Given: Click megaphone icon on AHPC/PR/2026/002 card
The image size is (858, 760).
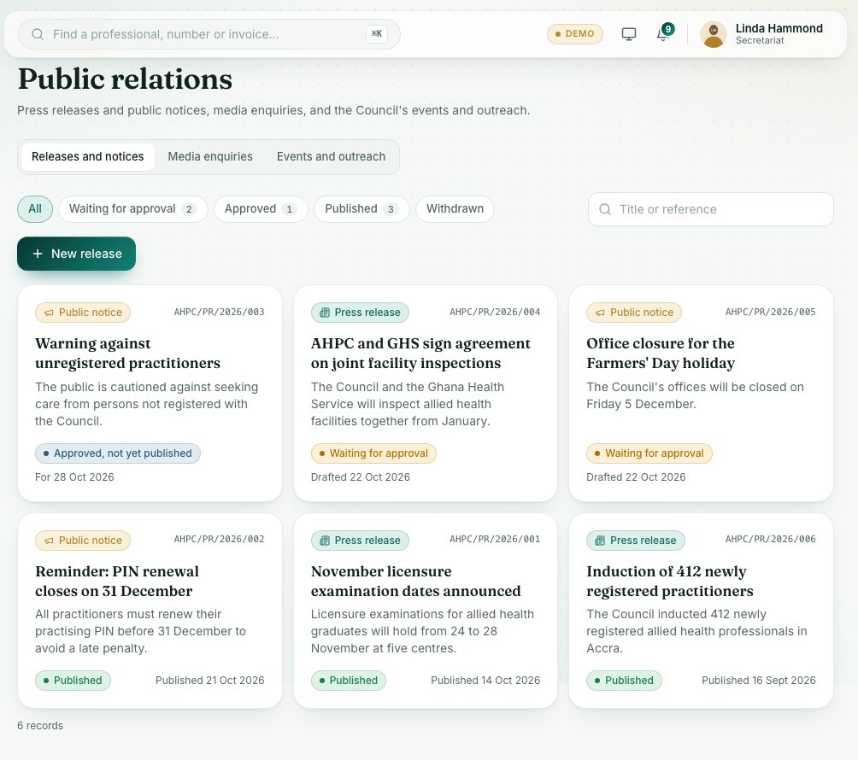Looking at the screenshot, I should tap(49, 541).
